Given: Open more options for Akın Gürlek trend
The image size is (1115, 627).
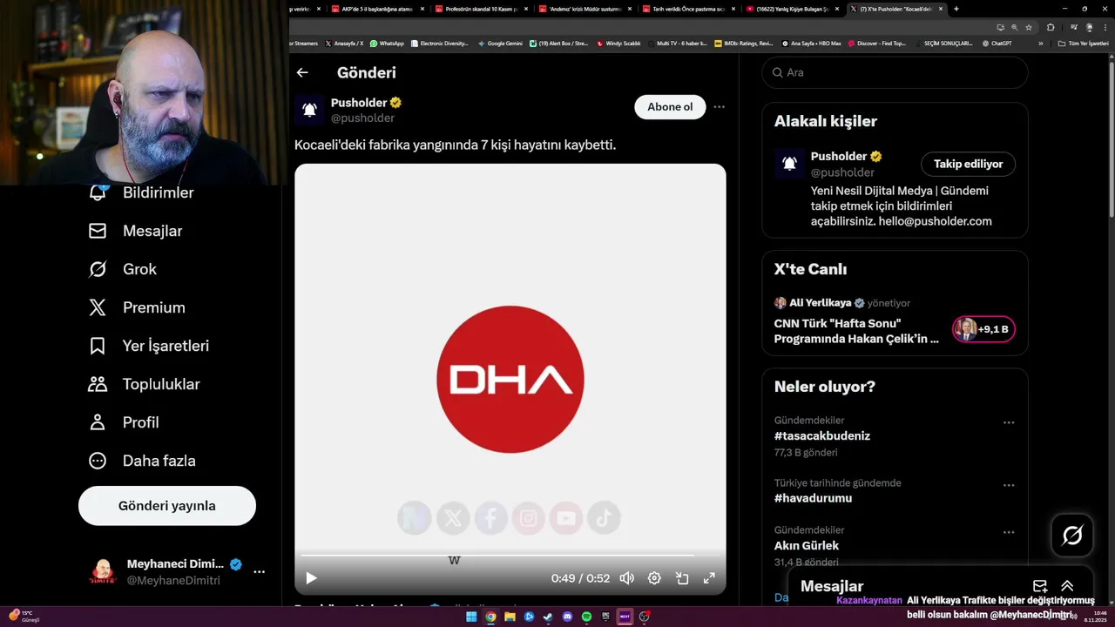Looking at the screenshot, I should pyautogui.click(x=1008, y=532).
